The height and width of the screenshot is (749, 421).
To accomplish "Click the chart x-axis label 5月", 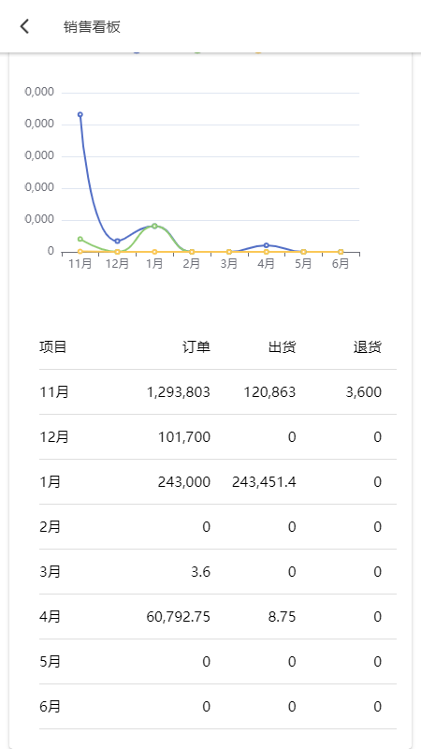I will (x=303, y=264).
